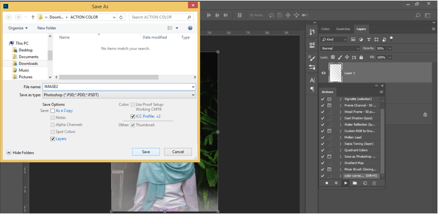Open the Organize menu
Screen dimensions: 438x214
pos(18,28)
